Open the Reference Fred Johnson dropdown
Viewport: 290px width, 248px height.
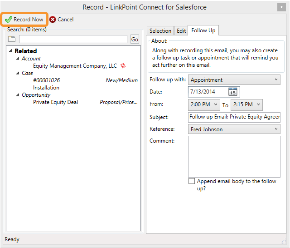(234, 129)
